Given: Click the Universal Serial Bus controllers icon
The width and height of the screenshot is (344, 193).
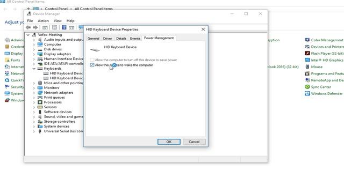Looking at the screenshot, I should [x=40, y=131].
